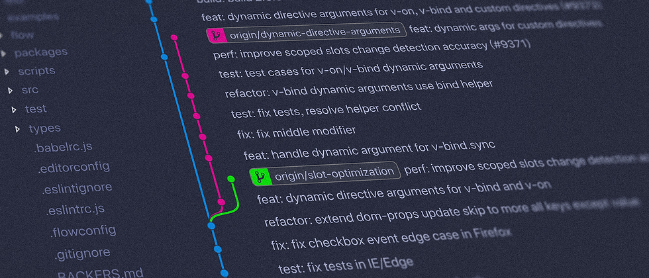This screenshot has width=649, height=278.
Task: Click the green branch icon on origin/slot-optimization
Action: [x=259, y=175]
